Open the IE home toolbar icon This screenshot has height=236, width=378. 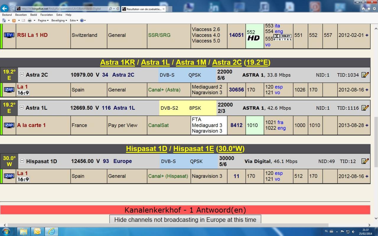click(x=4, y=20)
